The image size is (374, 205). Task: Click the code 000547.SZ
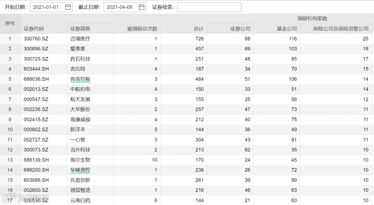36,99
